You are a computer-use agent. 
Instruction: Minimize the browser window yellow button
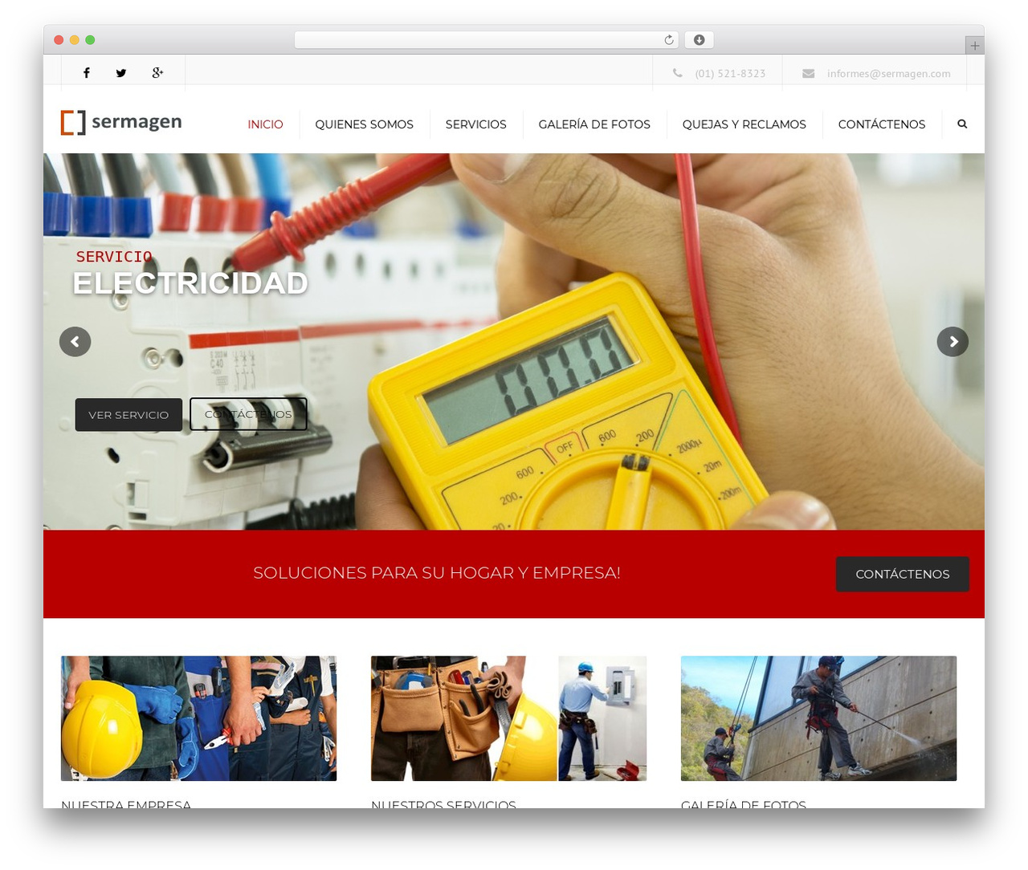pos(75,40)
